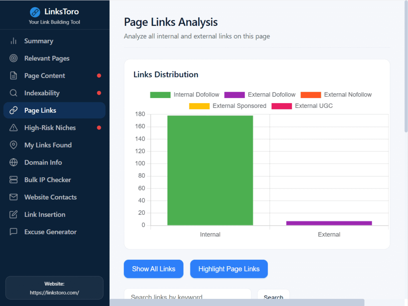Screen dimensions: 408x306
Task: Click the Highlight Page Links button
Action: [229, 269]
